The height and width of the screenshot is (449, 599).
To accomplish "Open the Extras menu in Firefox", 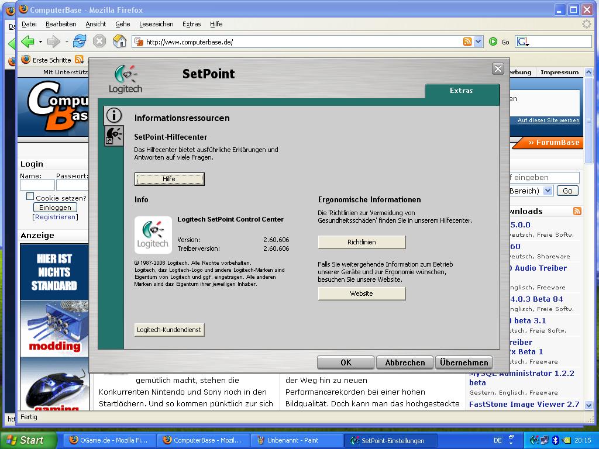I will tap(191, 24).
